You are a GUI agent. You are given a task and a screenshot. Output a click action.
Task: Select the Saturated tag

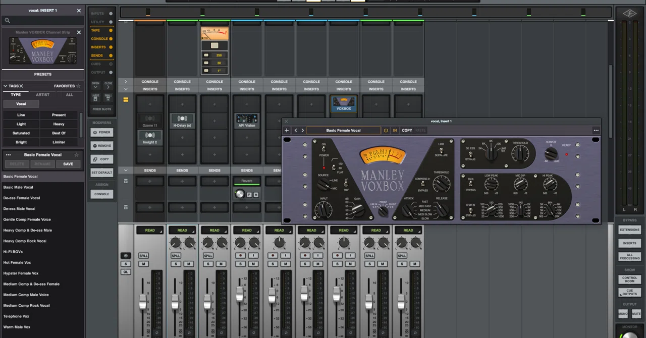coord(21,133)
